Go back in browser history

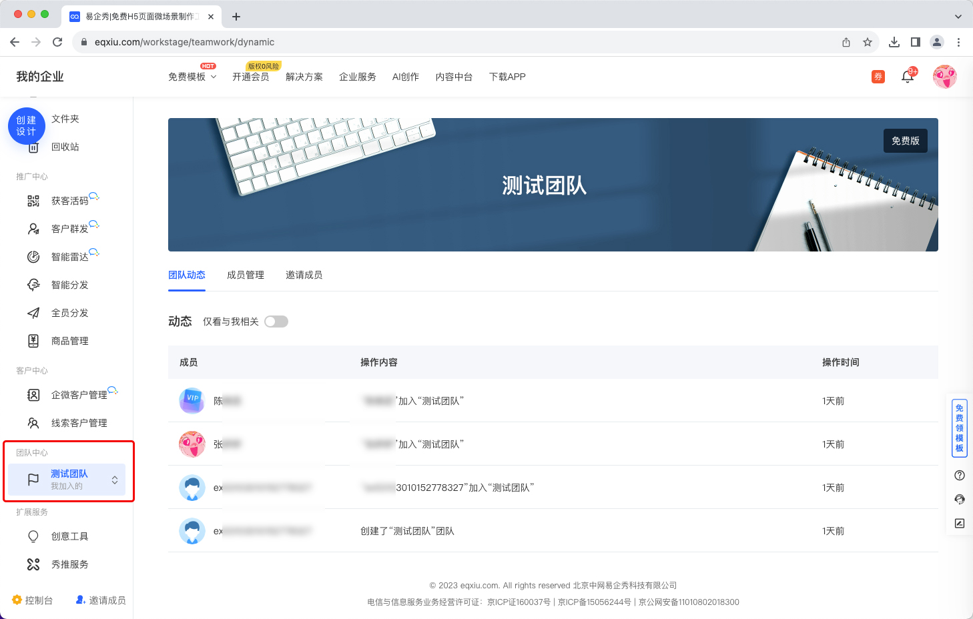tap(15, 42)
